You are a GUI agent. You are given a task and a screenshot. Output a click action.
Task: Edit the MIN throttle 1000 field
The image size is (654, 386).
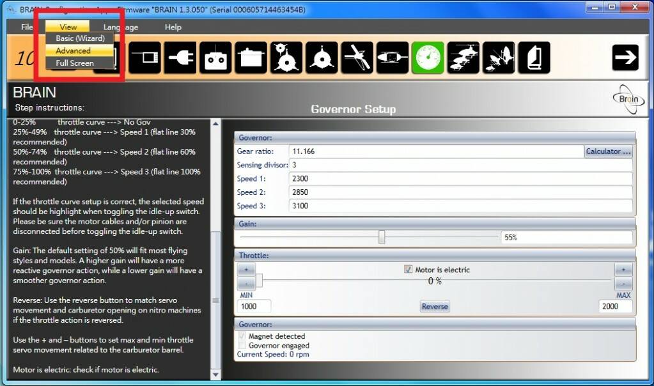[254, 306]
